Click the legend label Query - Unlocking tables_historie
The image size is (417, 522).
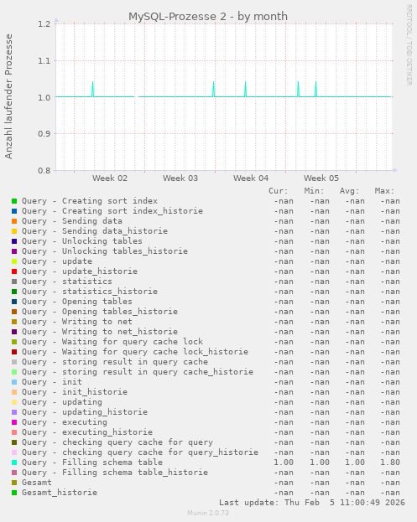105,251
